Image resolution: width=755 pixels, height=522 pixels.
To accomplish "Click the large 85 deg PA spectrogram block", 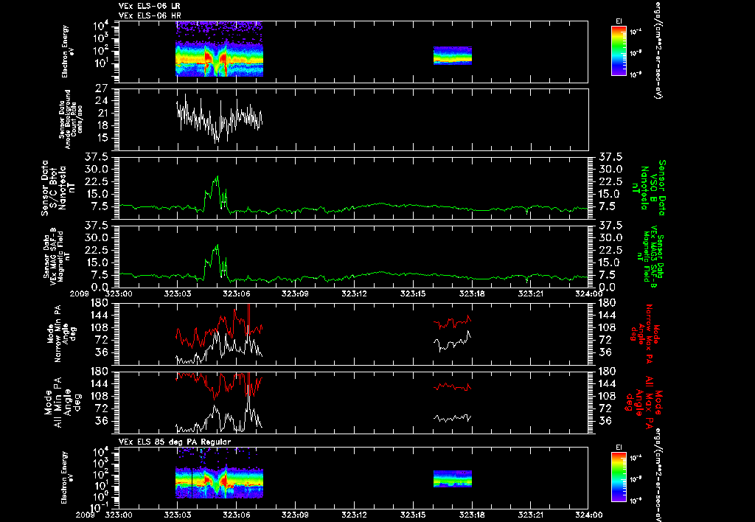I will coord(220,473).
